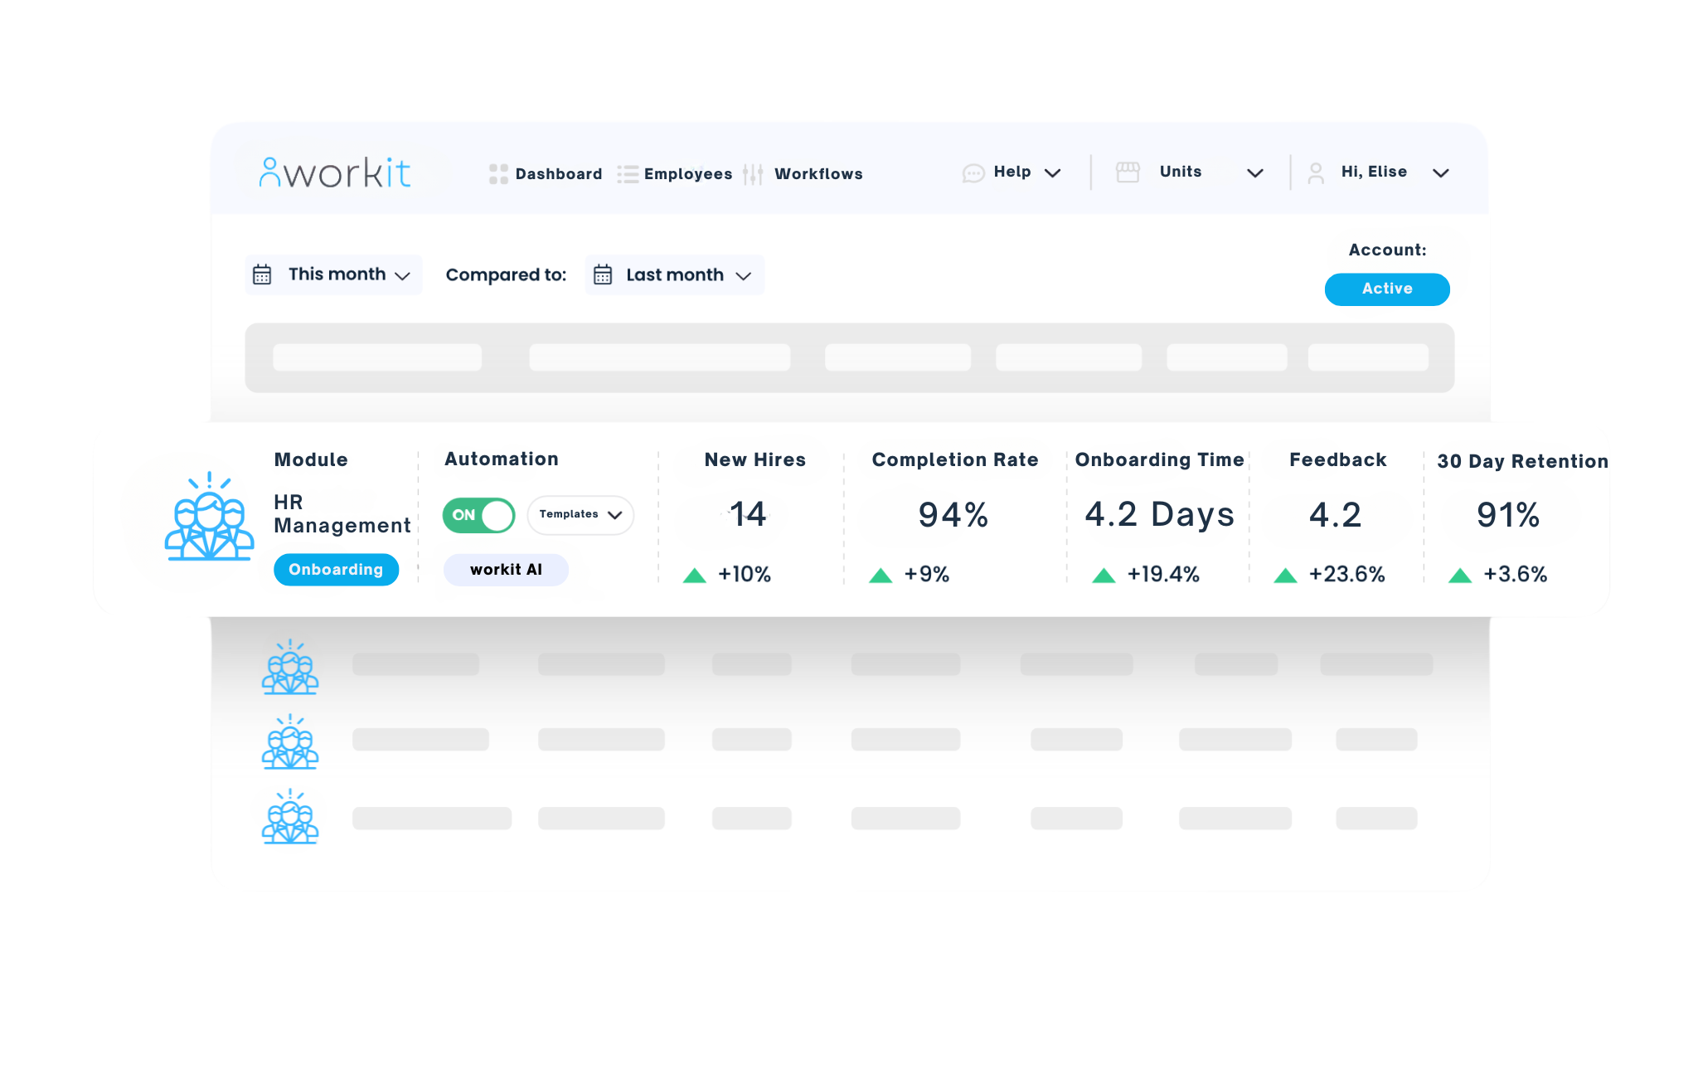Click the Help chat bubble icon
This screenshot has height=1069, width=1698.
click(x=973, y=173)
